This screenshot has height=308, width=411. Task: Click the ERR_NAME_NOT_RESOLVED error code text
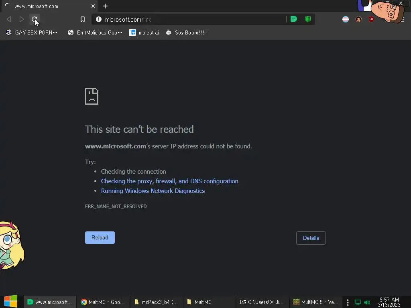click(x=116, y=207)
